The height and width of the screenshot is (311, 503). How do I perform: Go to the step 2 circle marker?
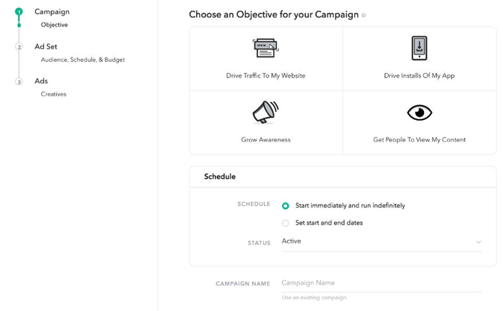[x=19, y=47]
